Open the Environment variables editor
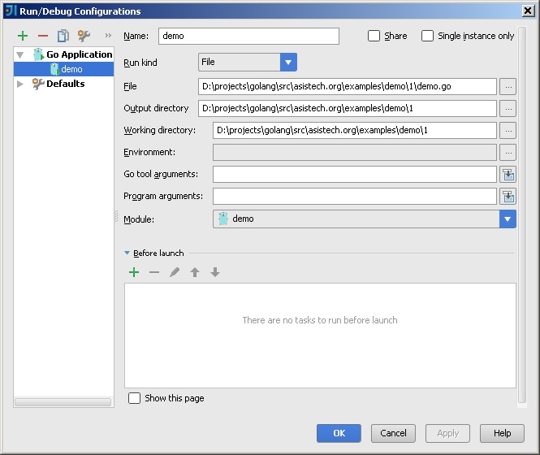540x455 pixels. pyautogui.click(x=508, y=153)
